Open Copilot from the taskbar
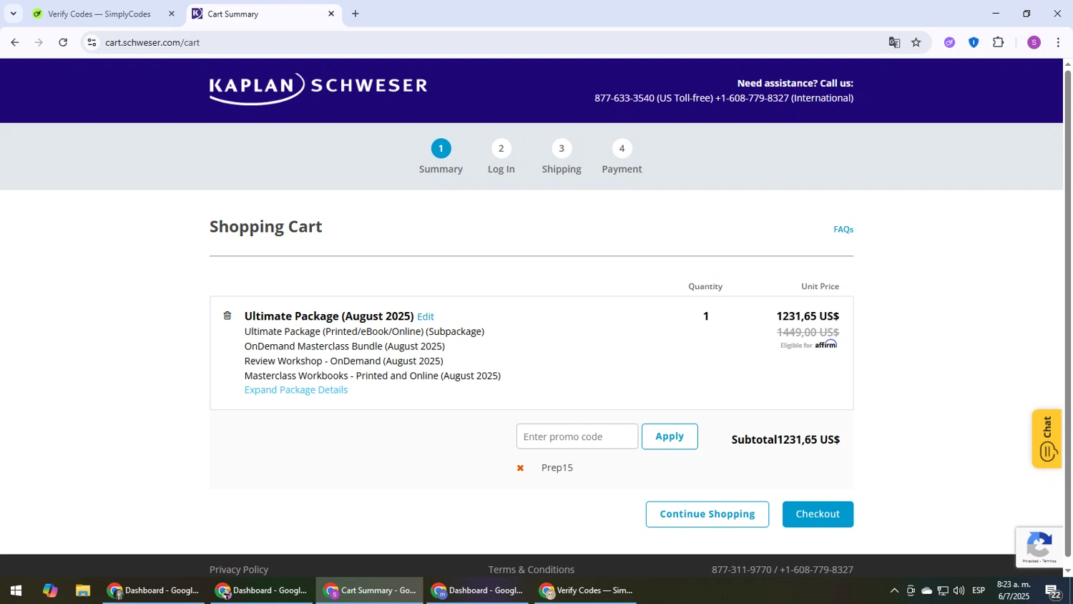1073x604 pixels. 50,590
